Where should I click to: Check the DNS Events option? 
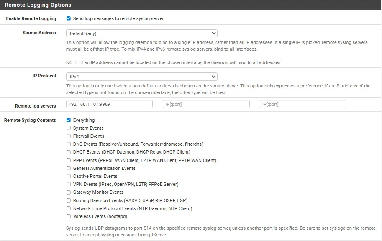pyautogui.click(x=69, y=144)
